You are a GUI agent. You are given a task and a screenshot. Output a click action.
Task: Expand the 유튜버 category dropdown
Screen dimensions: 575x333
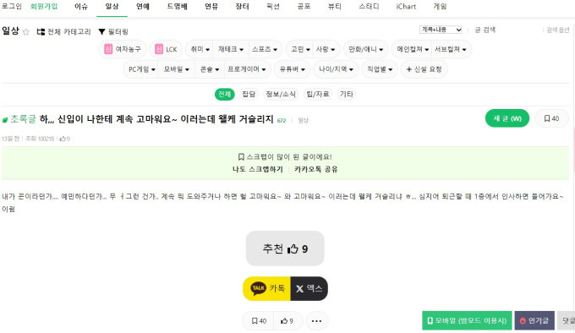coord(293,69)
